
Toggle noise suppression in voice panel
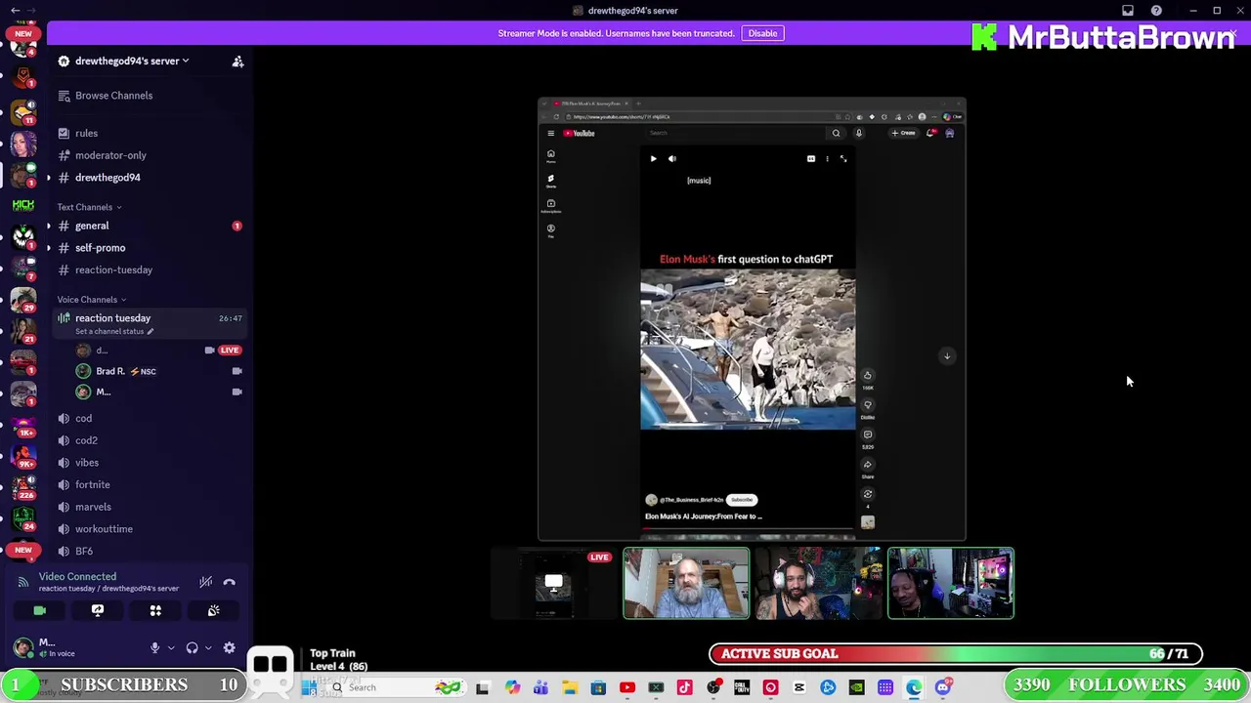point(205,582)
